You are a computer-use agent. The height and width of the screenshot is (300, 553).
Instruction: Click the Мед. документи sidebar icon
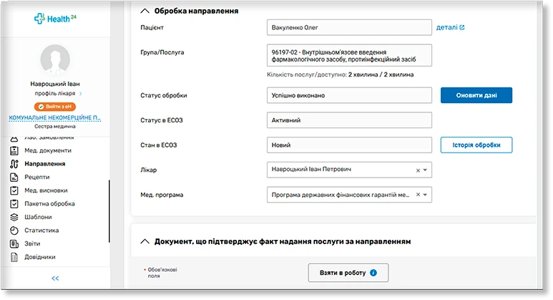pos(14,150)
